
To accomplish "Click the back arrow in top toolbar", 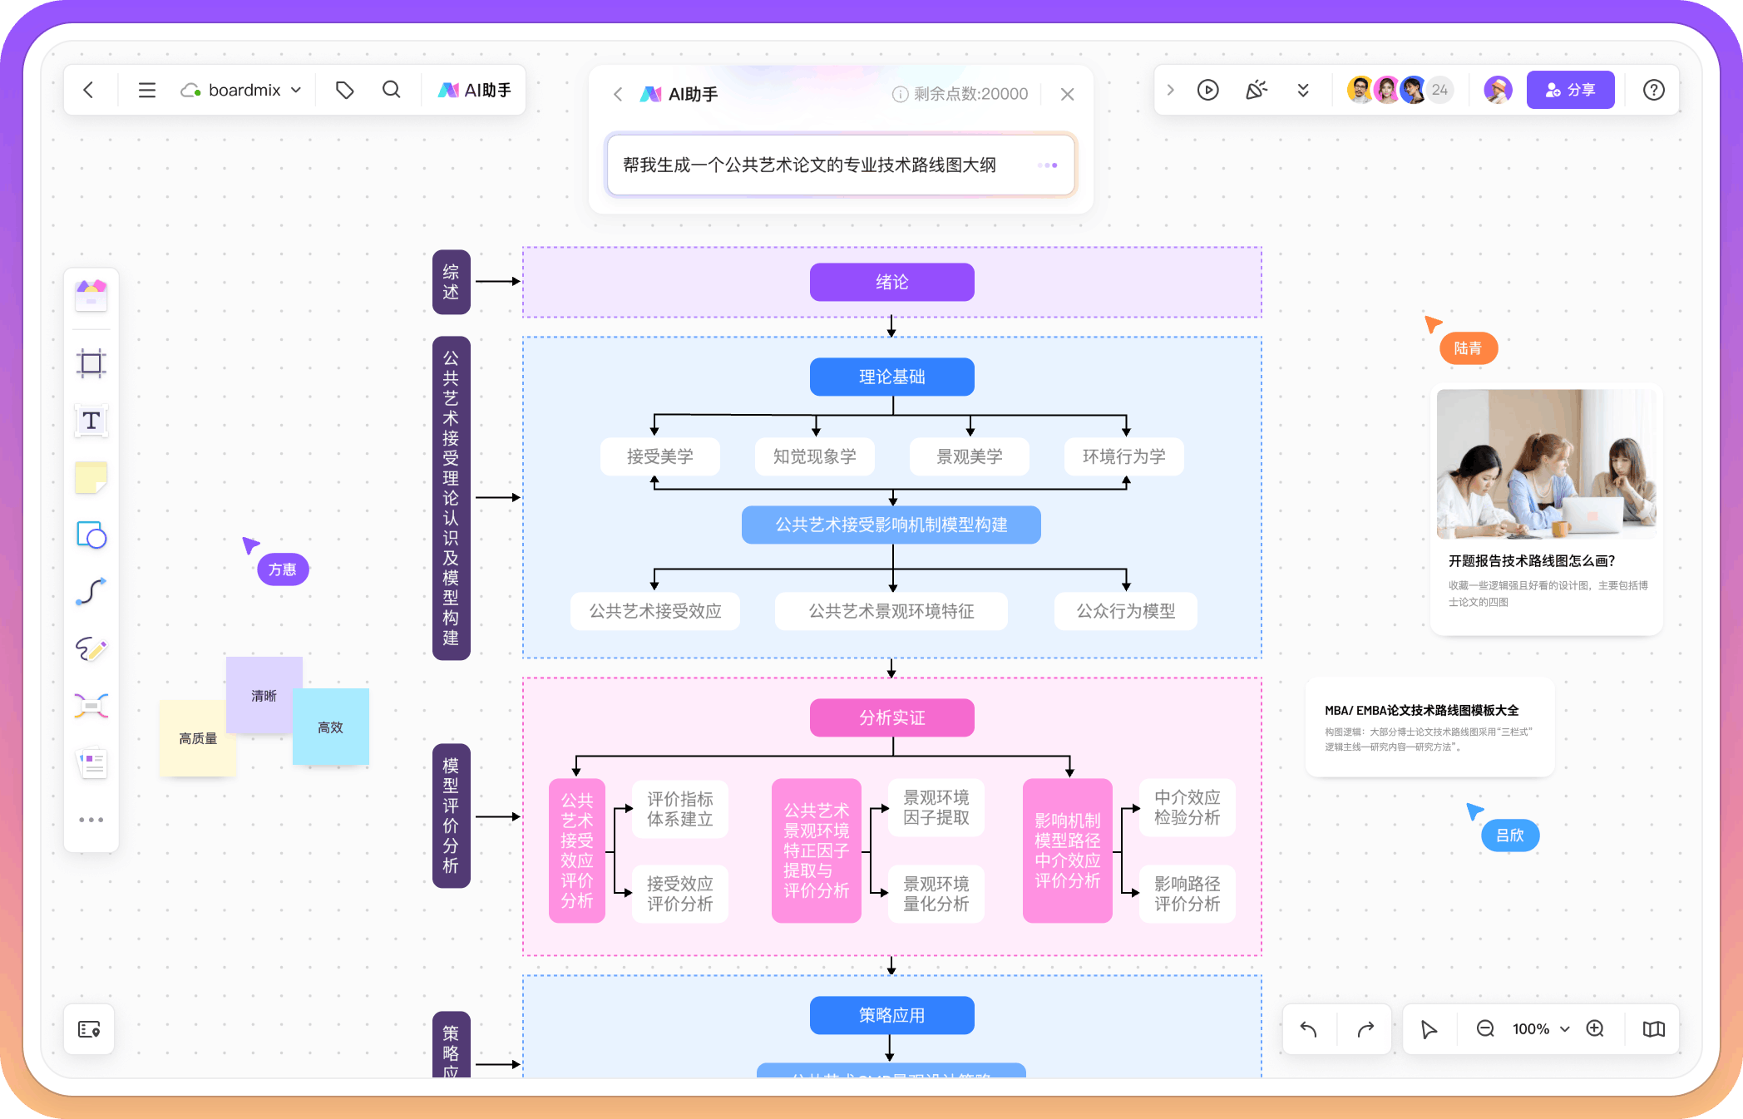I will click(89, 90).
